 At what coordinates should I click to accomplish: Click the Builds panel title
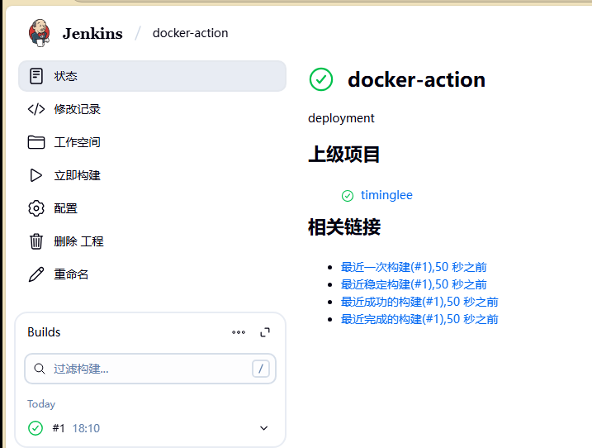click(x=44, y=332)
